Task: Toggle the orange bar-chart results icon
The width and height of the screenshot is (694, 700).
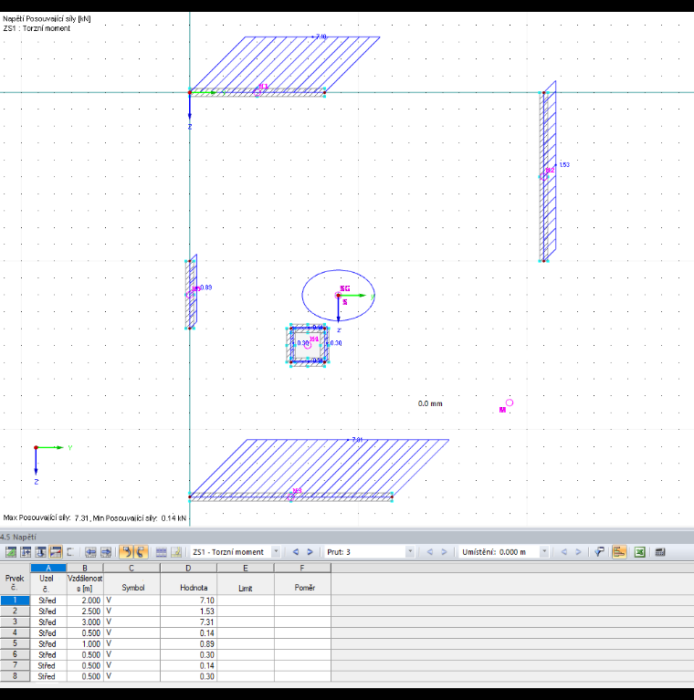Action: [619, 552]
